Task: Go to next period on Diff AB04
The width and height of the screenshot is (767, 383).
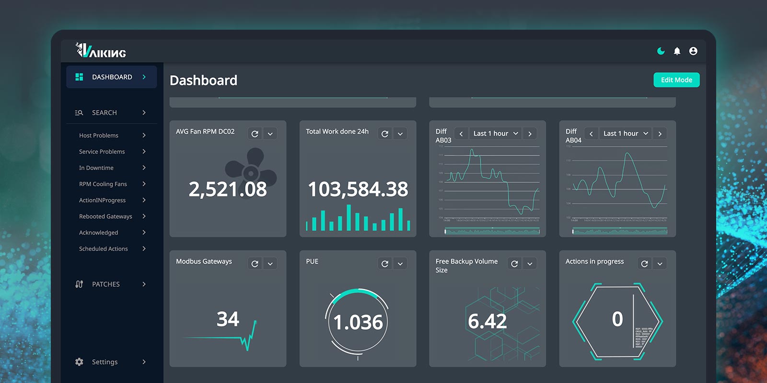Action: click(x=660, y=134)
